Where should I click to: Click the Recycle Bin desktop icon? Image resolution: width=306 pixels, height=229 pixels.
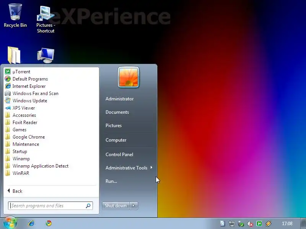click(x=15, y=16)
